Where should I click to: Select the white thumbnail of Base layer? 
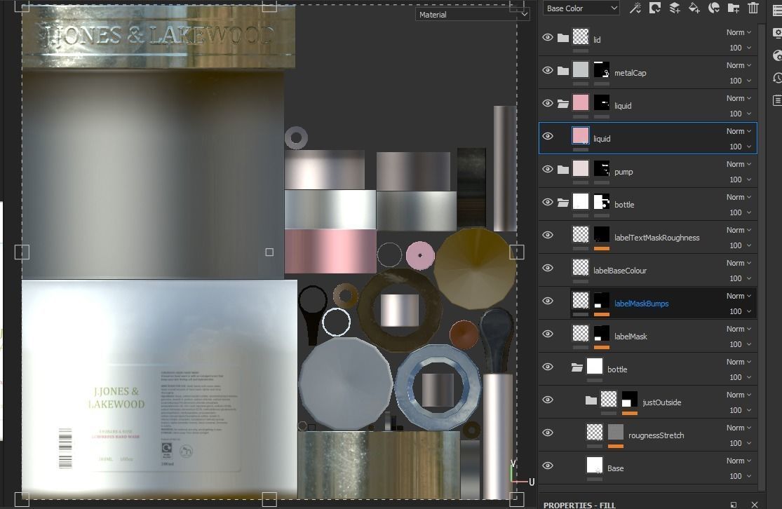pyautogui.click(x=595, y=464)
